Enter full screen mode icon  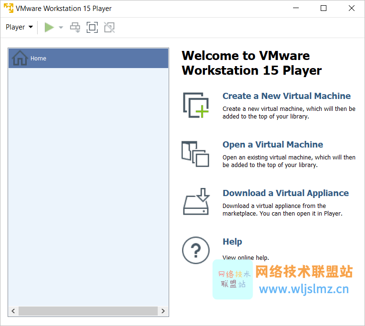pyautogui.click(x=92, y=28)
